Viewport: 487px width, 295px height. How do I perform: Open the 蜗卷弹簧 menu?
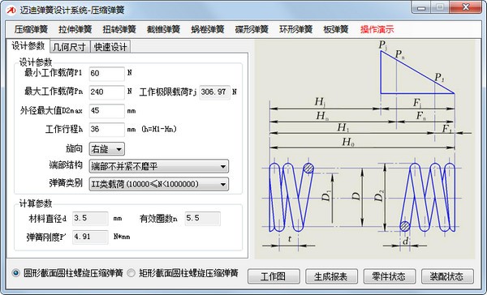click(208, 29)
